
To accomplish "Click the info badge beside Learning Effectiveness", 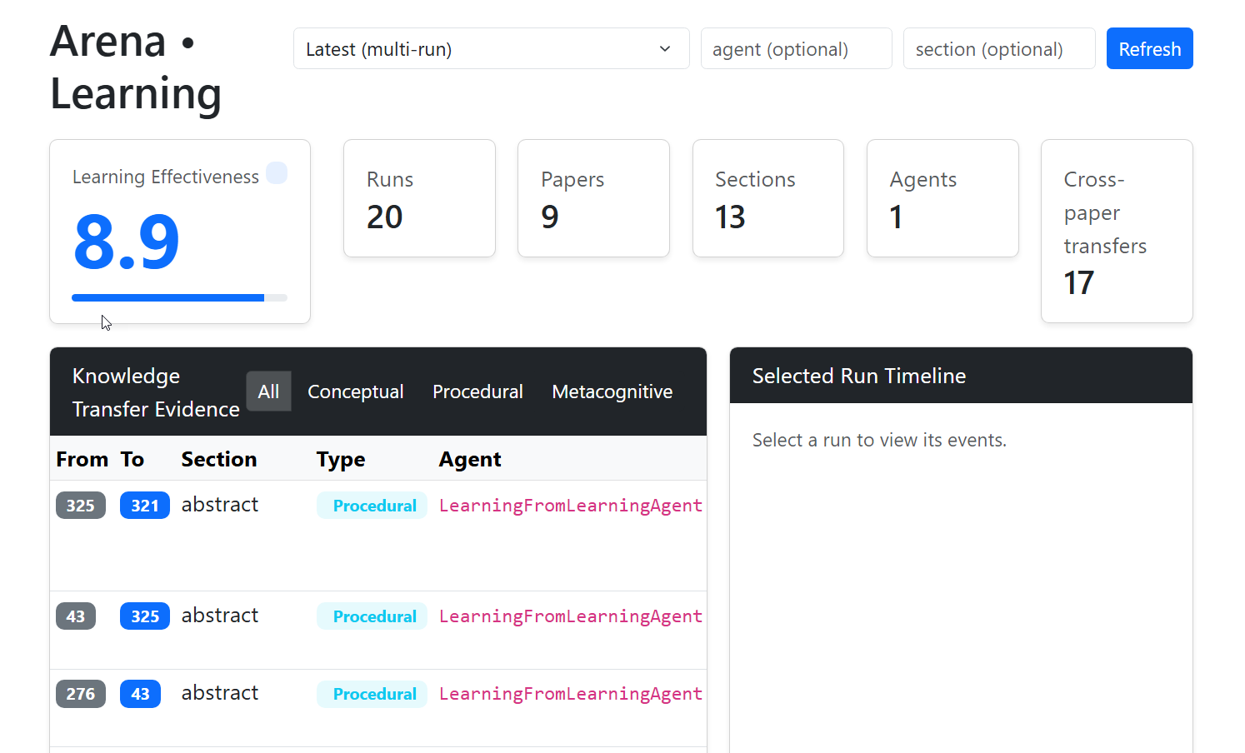I will pos(277,173).
